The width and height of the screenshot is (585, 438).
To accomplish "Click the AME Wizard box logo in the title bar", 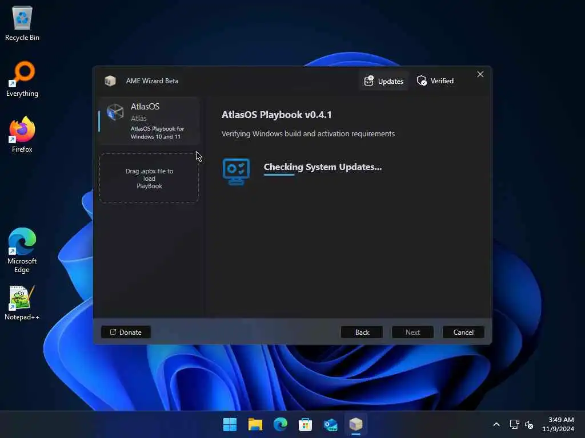I will [x=110, y=81].
